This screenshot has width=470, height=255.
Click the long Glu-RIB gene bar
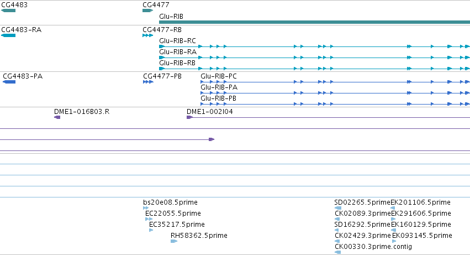tap(314, 22)
